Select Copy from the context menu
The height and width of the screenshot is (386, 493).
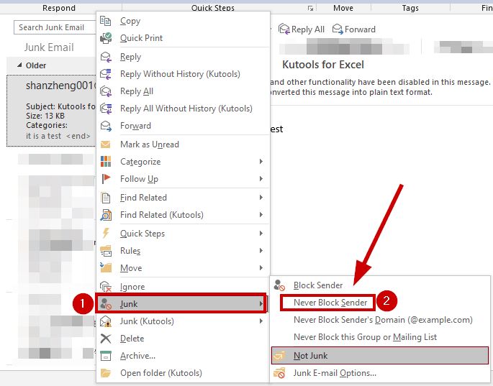(183, 21)
